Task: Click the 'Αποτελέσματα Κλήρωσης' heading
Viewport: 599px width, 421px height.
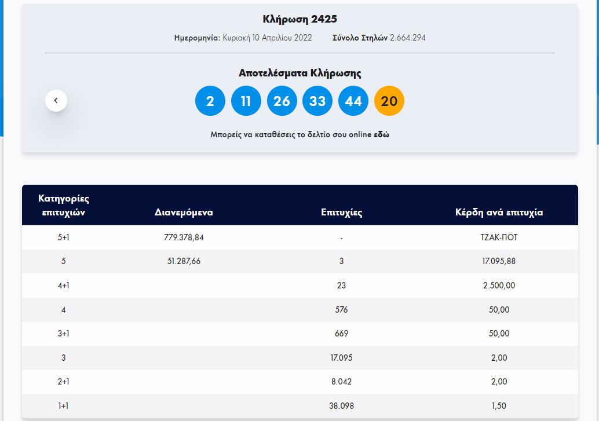Action: tap(299, 73)
